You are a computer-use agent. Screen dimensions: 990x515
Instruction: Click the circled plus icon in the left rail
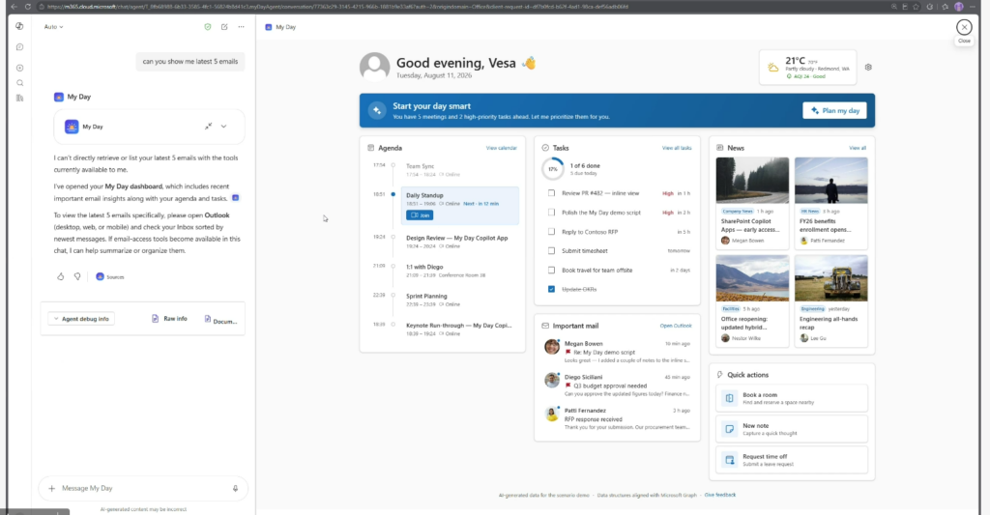(19, 68)
